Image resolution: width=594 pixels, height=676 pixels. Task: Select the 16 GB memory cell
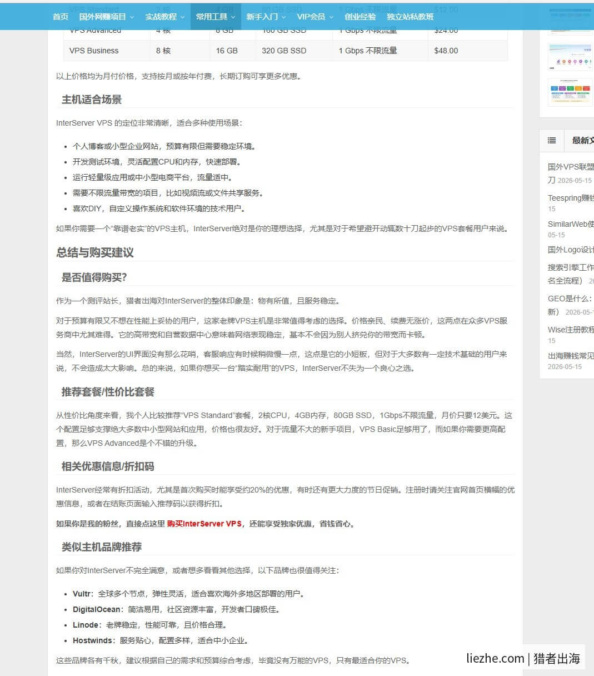pyautogui.click(x=233, y=51)
